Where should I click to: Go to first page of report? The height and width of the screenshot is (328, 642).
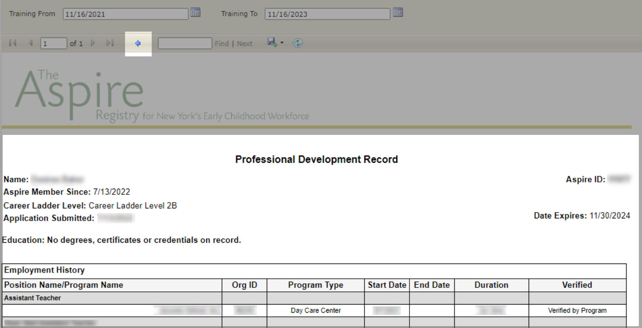pos(13,43)
